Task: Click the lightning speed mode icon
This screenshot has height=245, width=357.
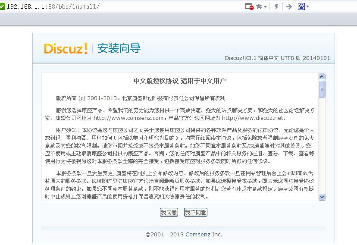Action: (x=276, y=6)
